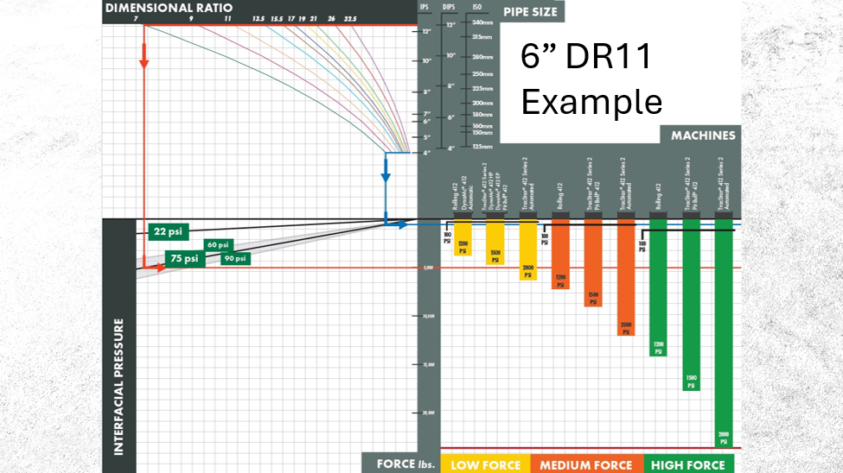Click the MACHINES heading

tap(703, 136)
